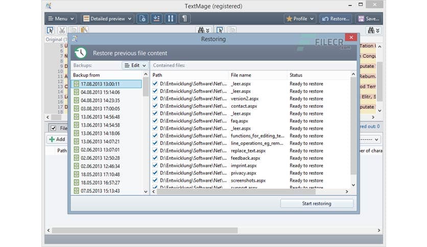Expand the Profile dropdown
427x247 pixels.
point(300,18)
